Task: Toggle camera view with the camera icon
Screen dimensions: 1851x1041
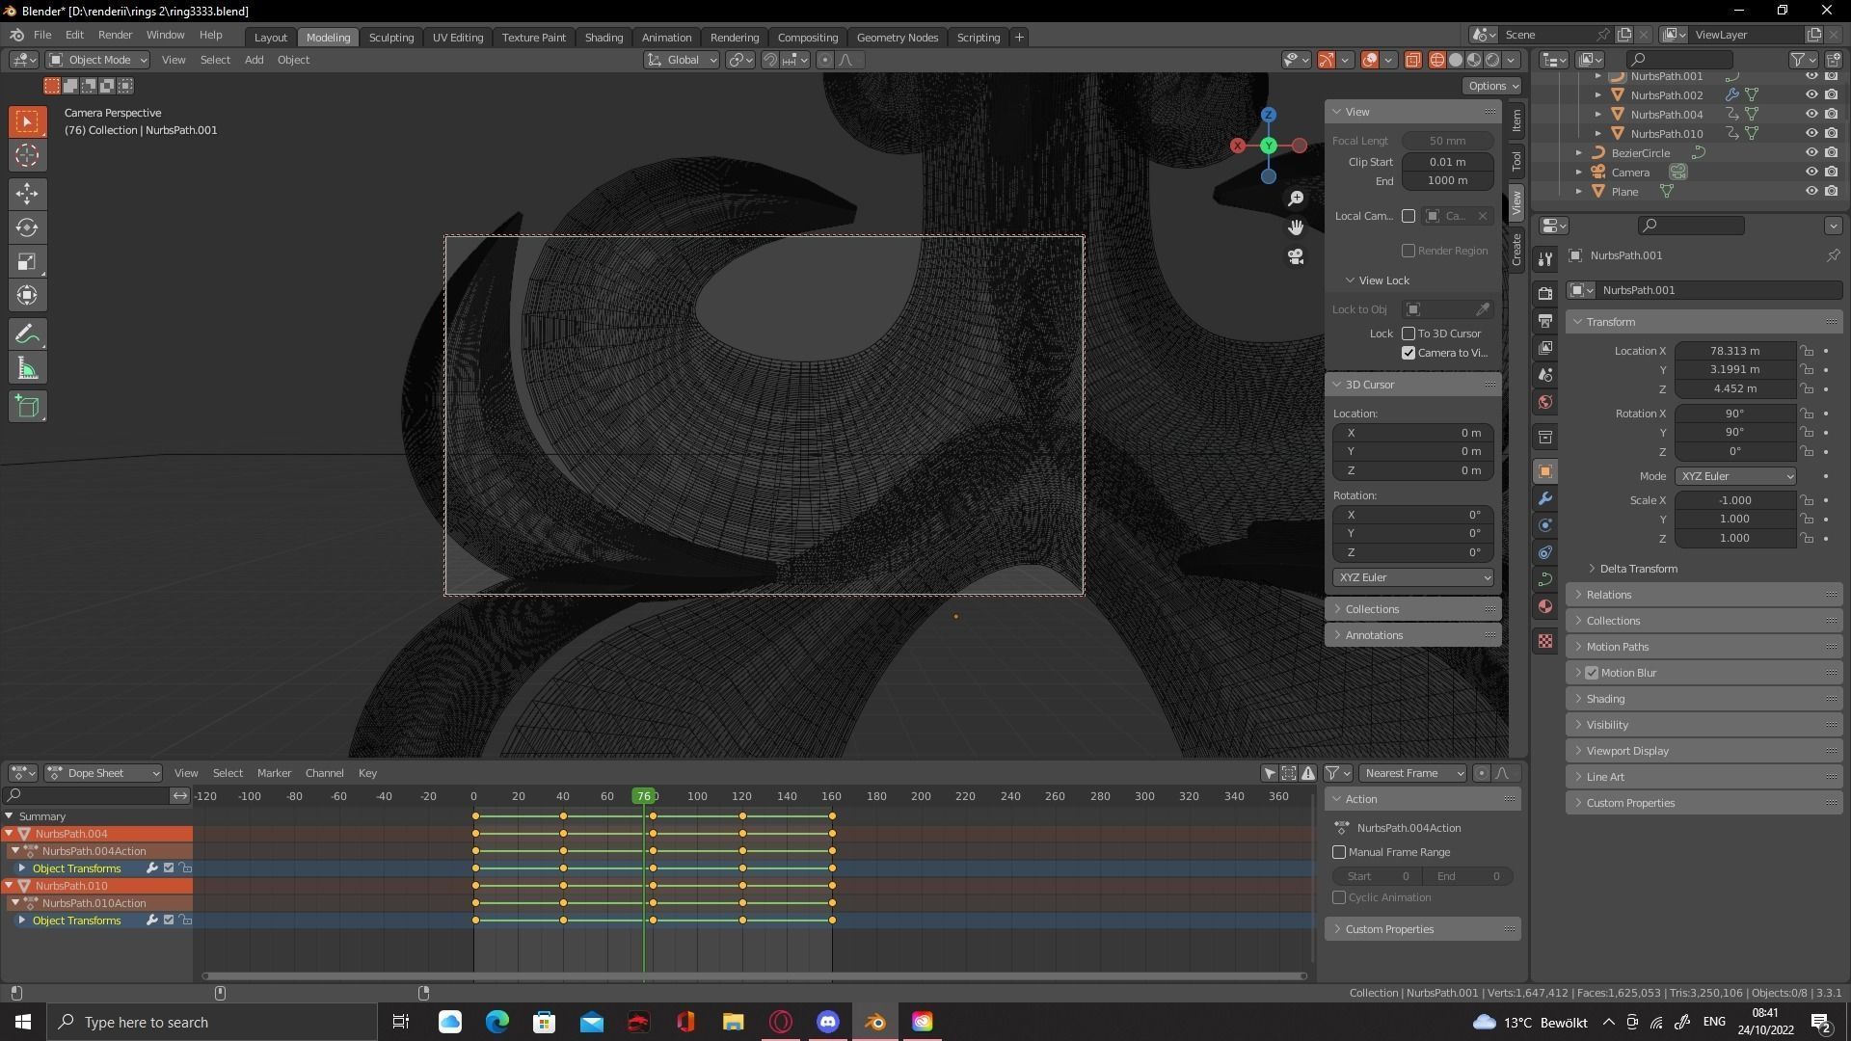Action: [x=1296, y=256]
